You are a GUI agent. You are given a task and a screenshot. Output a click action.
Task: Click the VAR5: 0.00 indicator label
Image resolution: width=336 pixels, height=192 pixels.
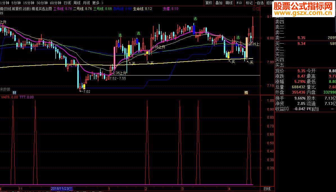tap(10, 97)
